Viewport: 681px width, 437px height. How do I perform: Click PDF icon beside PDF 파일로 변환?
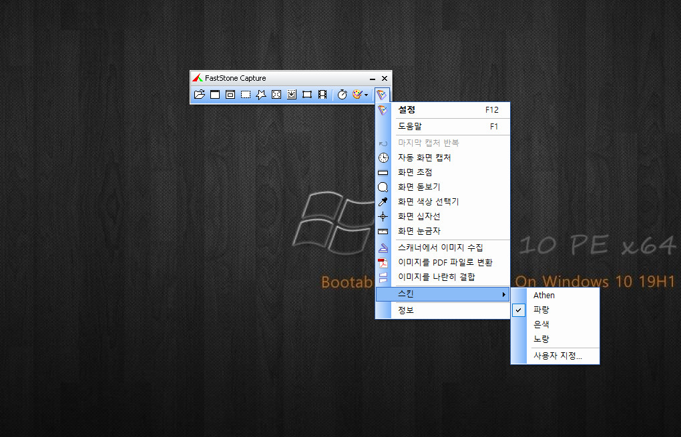pyautogui.click(x=383, y=263)
